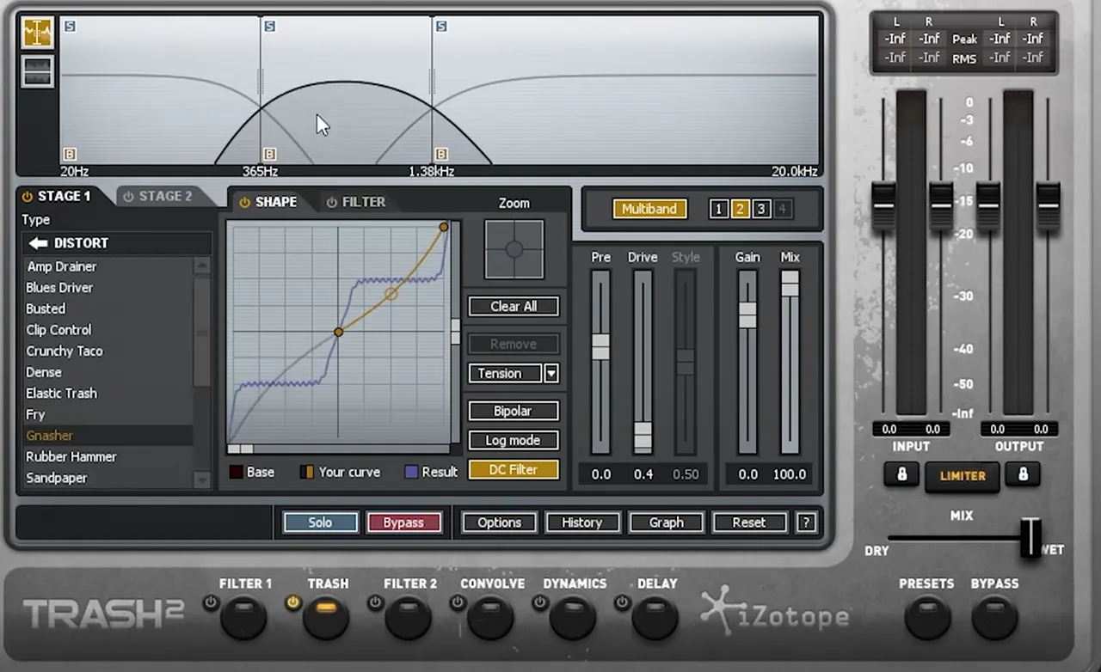
Task: Open the CONVOLVE module knob button
Action: coord(490,617)
